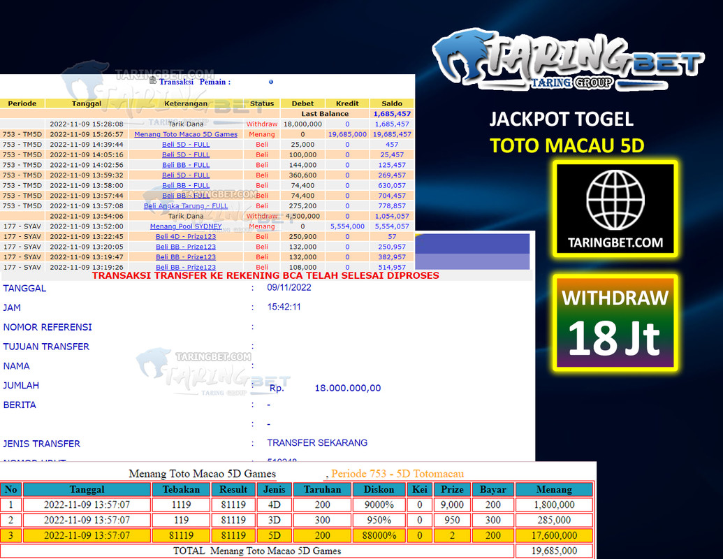Click the 9000% discount cell

point(379,504)
